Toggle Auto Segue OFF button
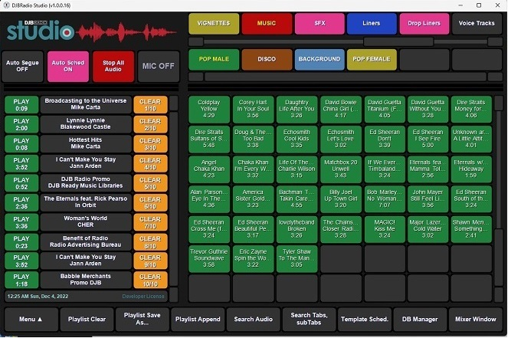This screenshot has height=338, width=508. 22,66
